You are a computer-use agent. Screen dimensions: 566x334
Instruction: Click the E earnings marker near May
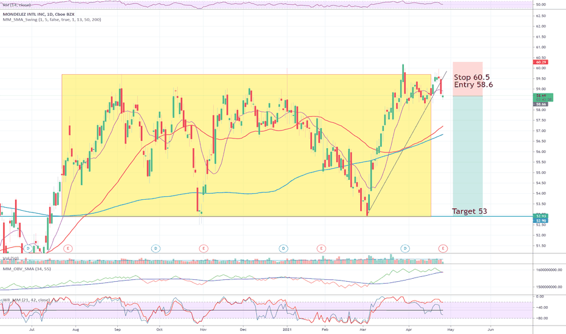[x=443, y=248]
